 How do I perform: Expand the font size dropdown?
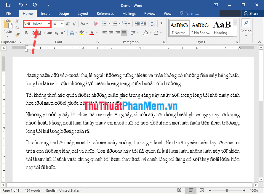point(61,24)
